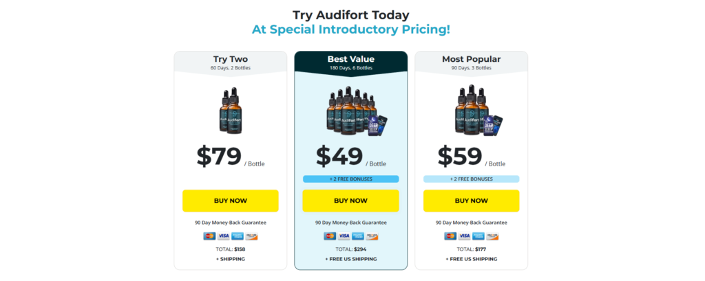The width and height of the screenshot is (705, 281).
Task: Click the Mastercard icon in Try Two card
Action: pos(209,236)
